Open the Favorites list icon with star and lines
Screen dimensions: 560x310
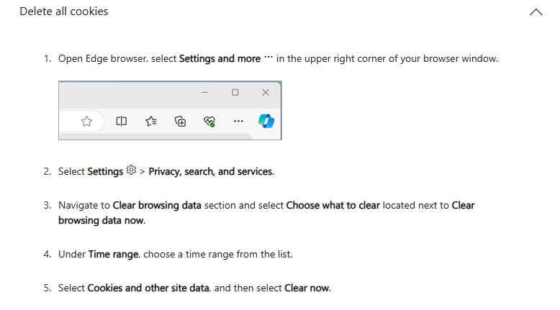(150, 122)
